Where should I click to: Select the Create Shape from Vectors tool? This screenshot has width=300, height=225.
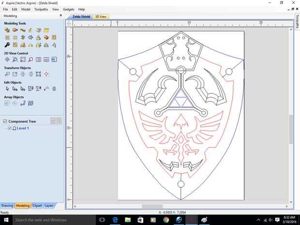click(x=7, y=30)
